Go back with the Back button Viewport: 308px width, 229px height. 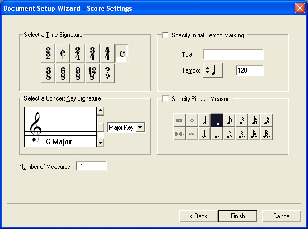point(199,216)
